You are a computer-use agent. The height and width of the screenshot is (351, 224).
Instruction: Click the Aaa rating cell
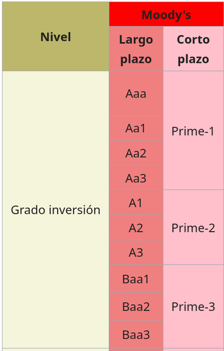point(136,93)
